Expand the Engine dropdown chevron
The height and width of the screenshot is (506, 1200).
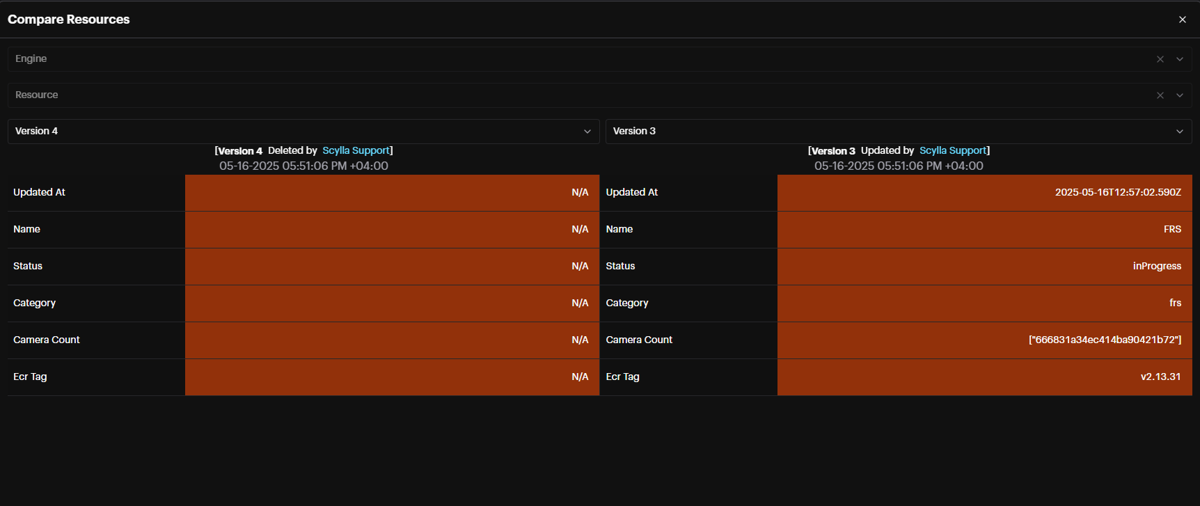tap(1180, 59)
